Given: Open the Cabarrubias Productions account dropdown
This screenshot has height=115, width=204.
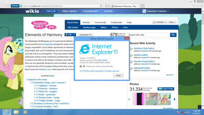Looking at the screenshot, I should [157, 11].
